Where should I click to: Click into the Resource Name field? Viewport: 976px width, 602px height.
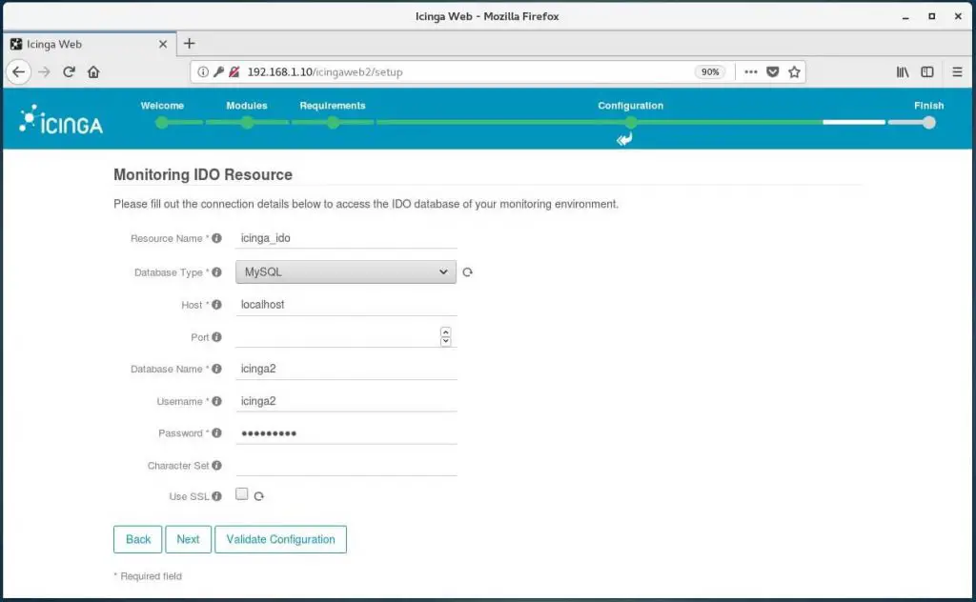(346, 238)
